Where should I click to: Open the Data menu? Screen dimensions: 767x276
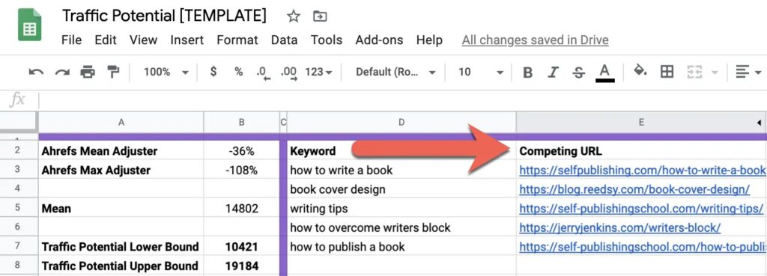[284, 40]
